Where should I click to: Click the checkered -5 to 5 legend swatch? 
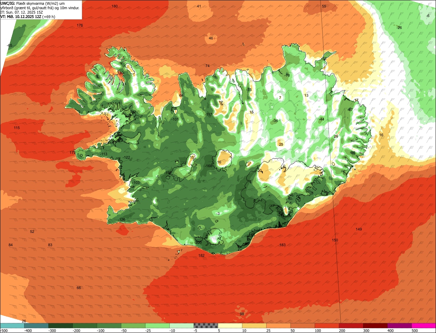click(x=206, y=326)
